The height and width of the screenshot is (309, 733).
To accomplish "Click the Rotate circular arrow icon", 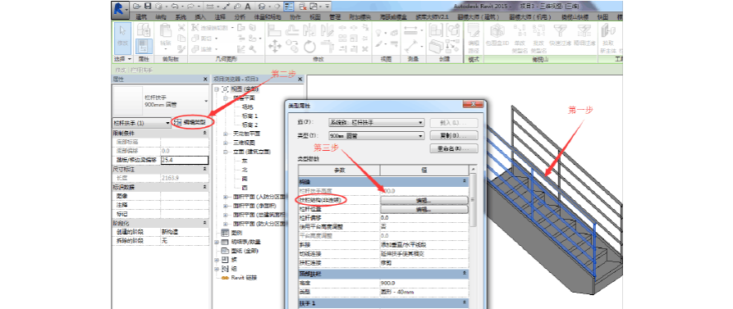I will (309, 46).
